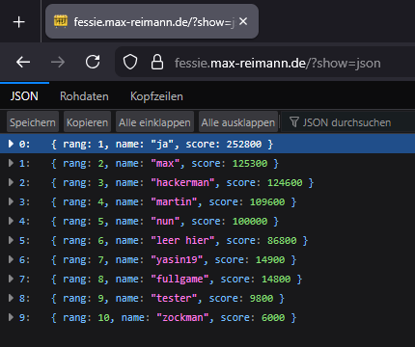Expand row 3 with name martin

(x=11, y=201)
